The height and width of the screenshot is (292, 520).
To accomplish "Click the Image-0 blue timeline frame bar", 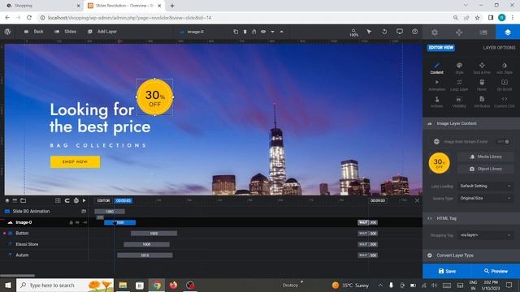I will [119, 222].
